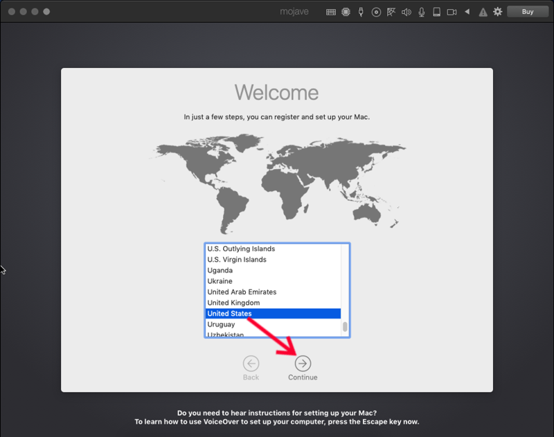Open the CD/DVD disc icon
The height and width of the screenshot is (437, 554).
pyautogui.click(x=376, y=12)
